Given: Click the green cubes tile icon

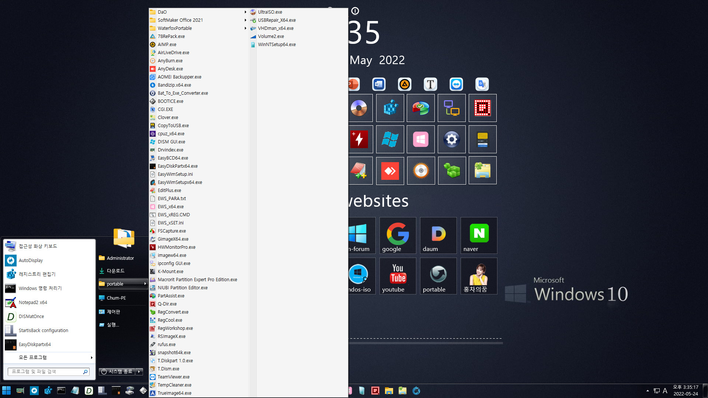Looking at the screenshot, I should pyautogui.click(x=452, y=171).
